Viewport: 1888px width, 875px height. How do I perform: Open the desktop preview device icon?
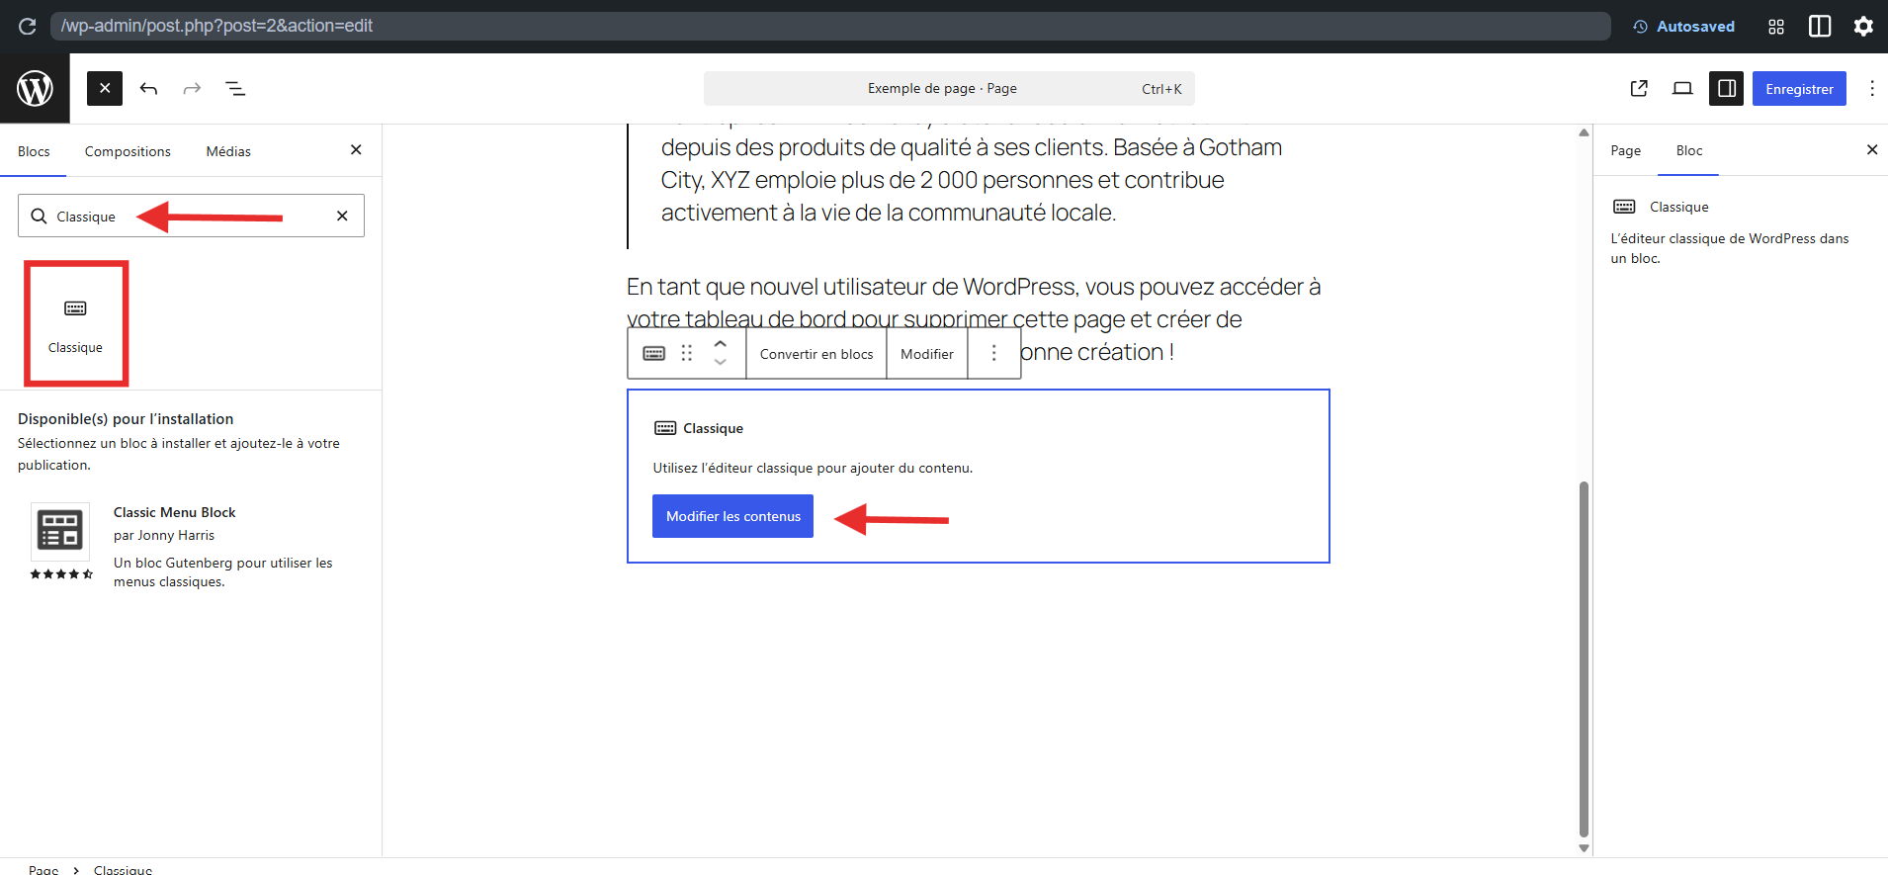coord(1682,89)
